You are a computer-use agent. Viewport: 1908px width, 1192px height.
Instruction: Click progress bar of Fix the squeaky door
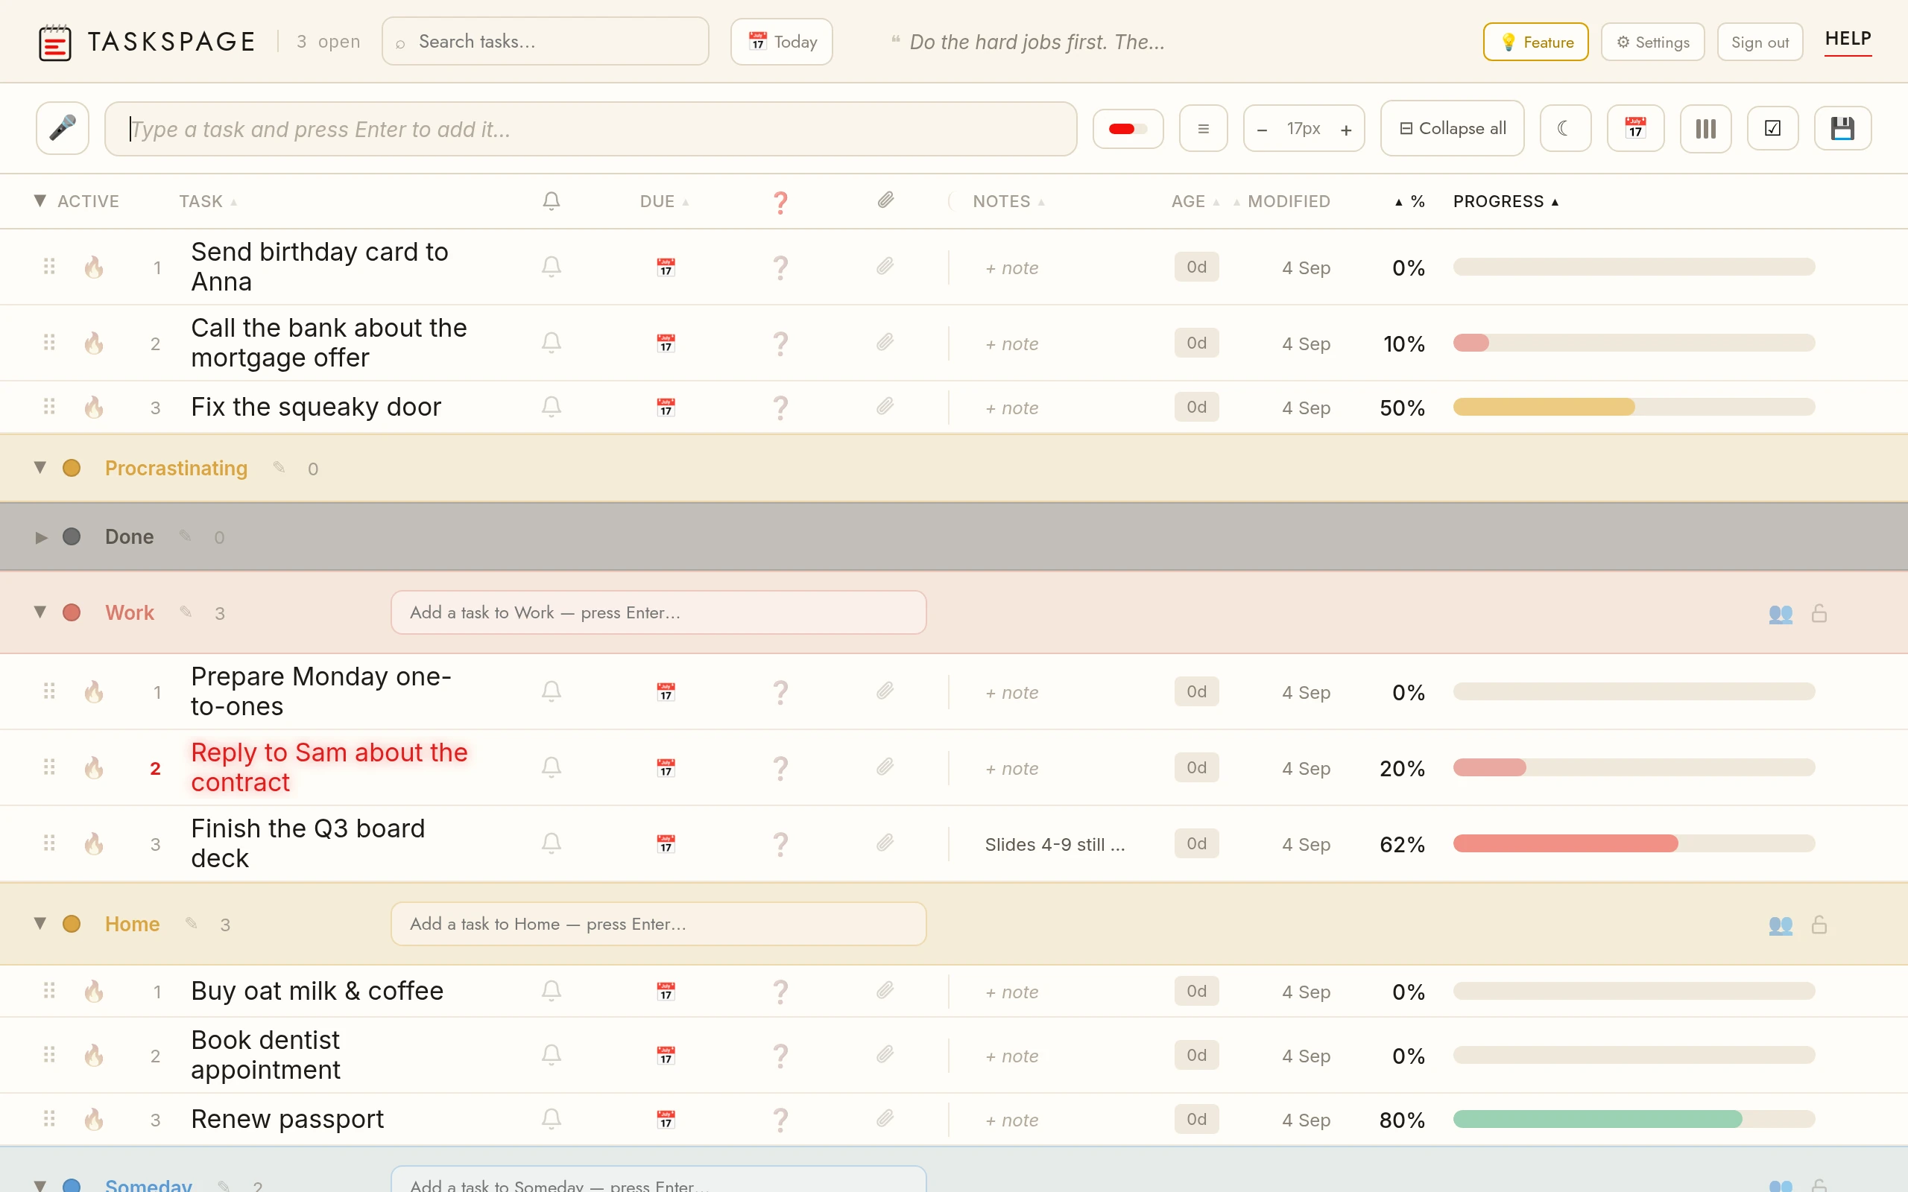[1634, 407]
